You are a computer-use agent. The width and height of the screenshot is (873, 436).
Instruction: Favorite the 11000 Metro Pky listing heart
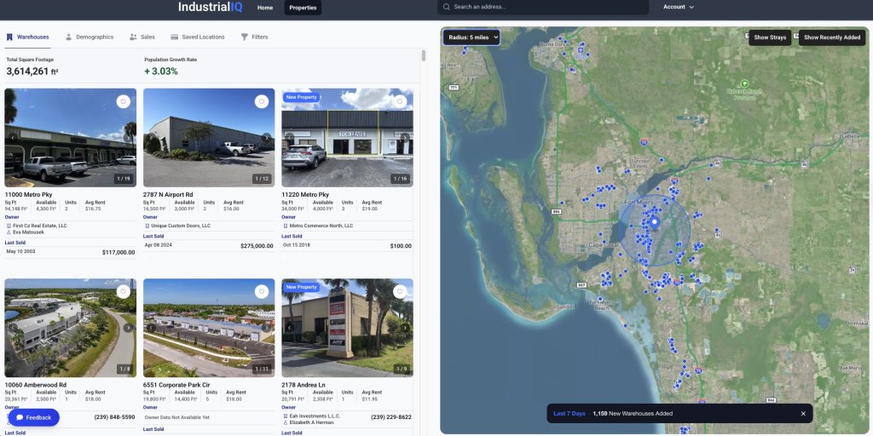tap(124, 101)
